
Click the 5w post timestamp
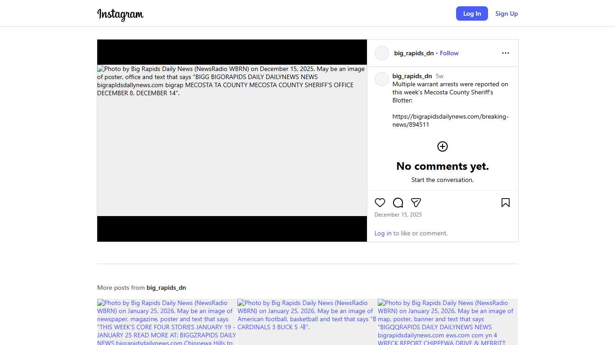click(x=439, y=76)
